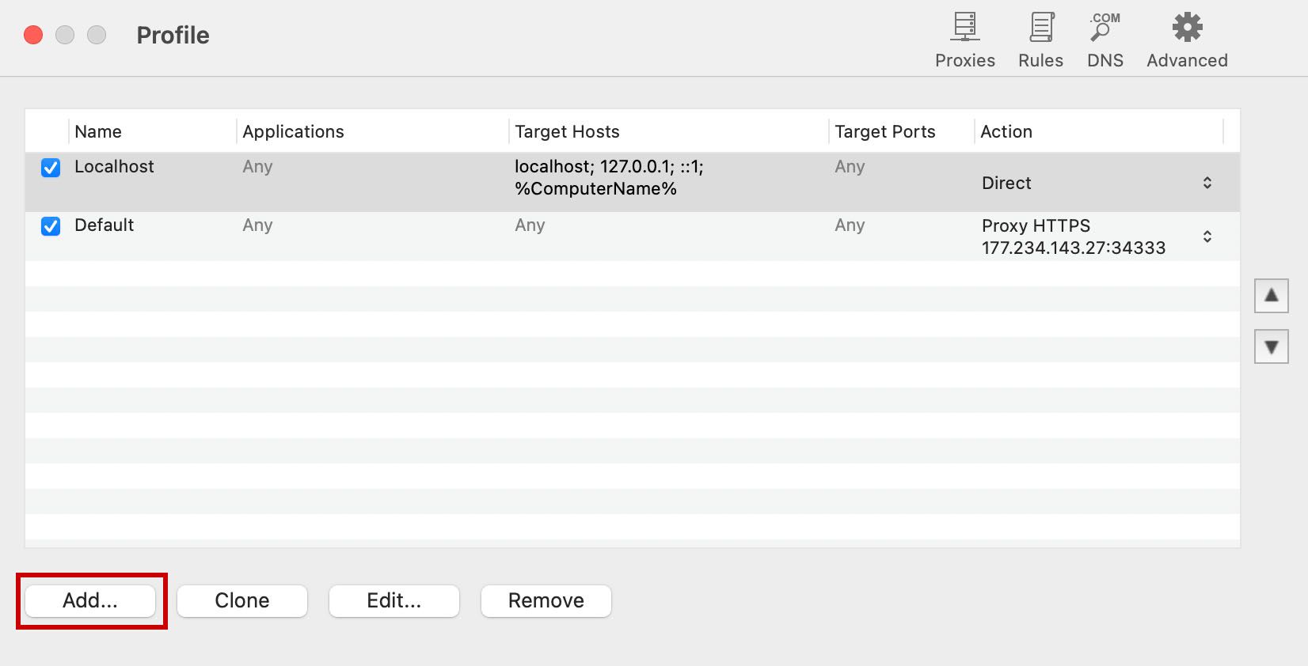Screen dimensions: 1308x666
Task: Move selected rule down with arrow
Action: 1271,346
